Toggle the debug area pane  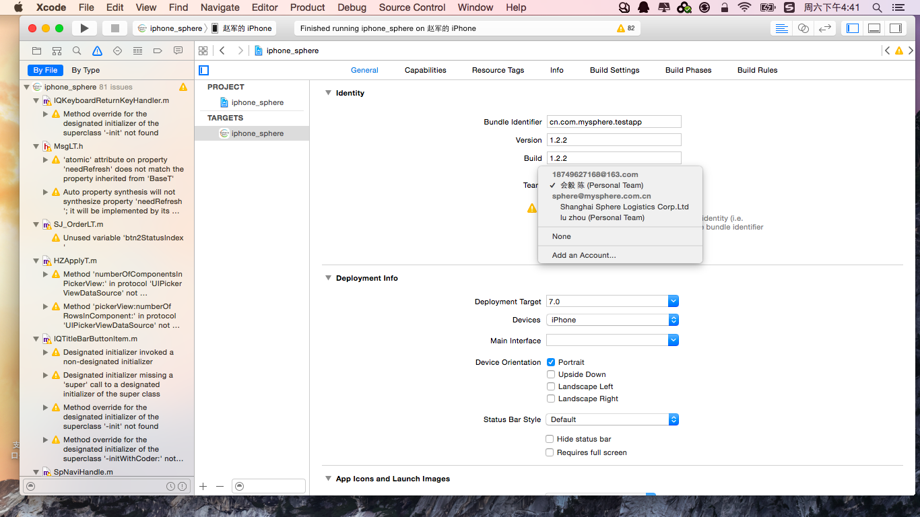point(874,28)
